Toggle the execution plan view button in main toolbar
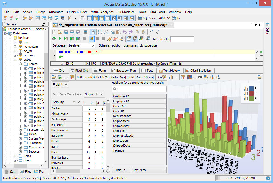Image resolution: width=273 pixels, height=183 pixels. tap(126, 18)
